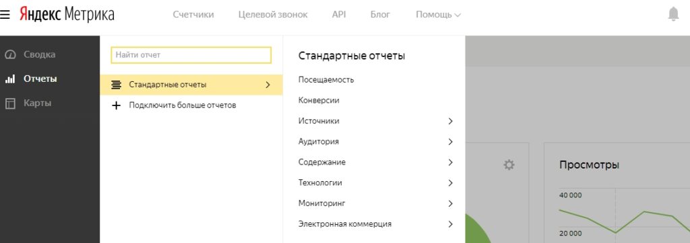
Task: Click the Стандартные отчеты list icon
Action: (116, 85)
